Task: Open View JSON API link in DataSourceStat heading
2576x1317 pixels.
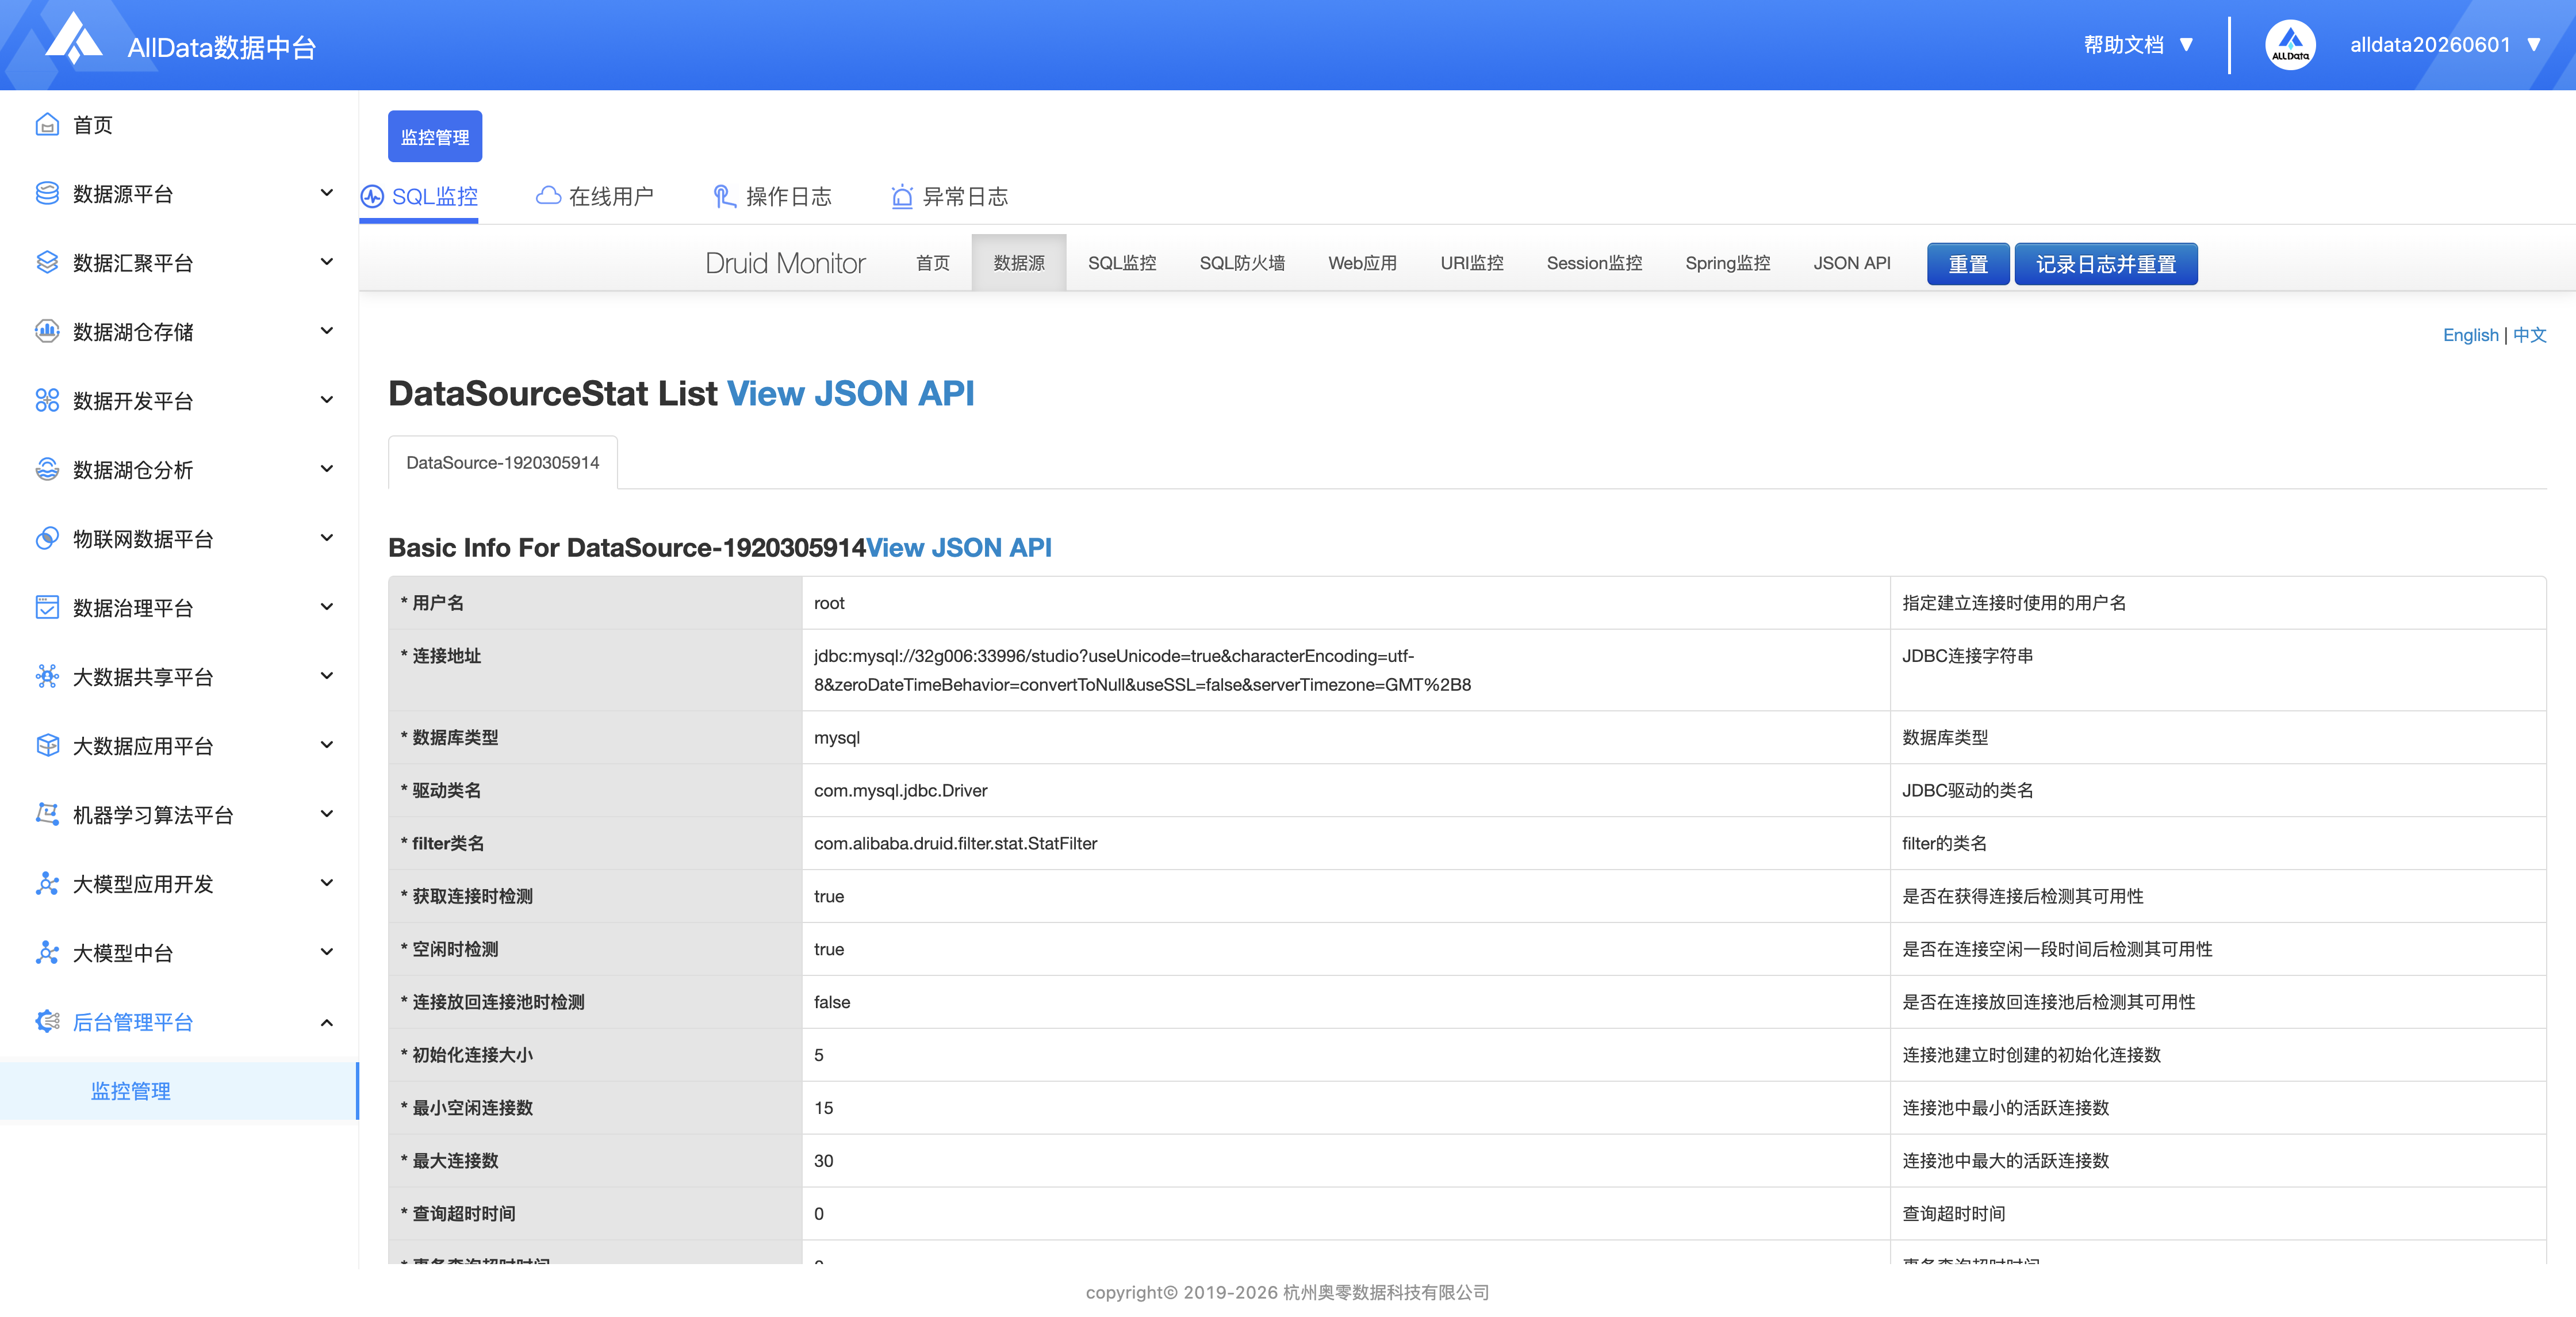Action: 850,393
